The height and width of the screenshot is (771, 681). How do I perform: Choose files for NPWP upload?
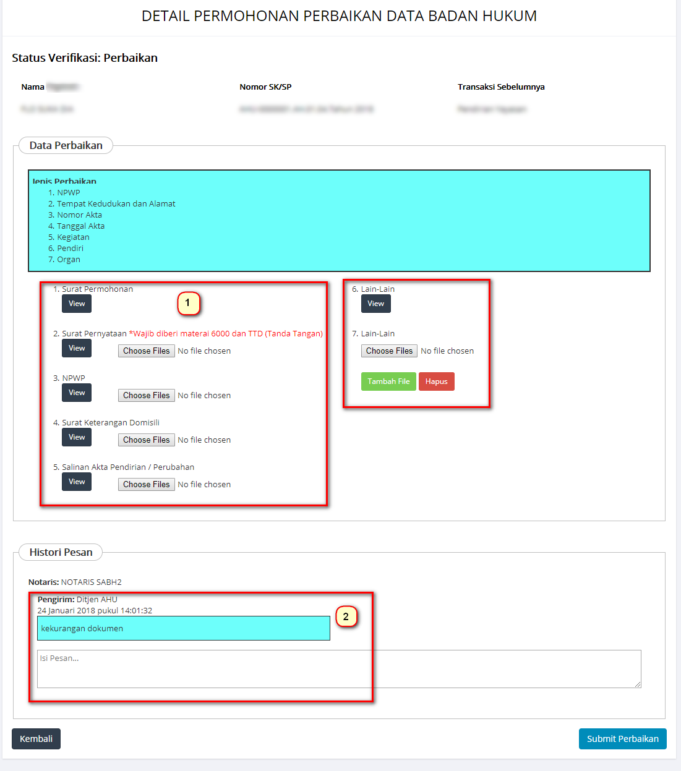(146, 396)
